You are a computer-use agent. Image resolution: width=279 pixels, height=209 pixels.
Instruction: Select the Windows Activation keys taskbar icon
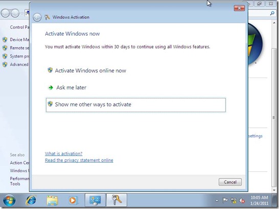117,200
